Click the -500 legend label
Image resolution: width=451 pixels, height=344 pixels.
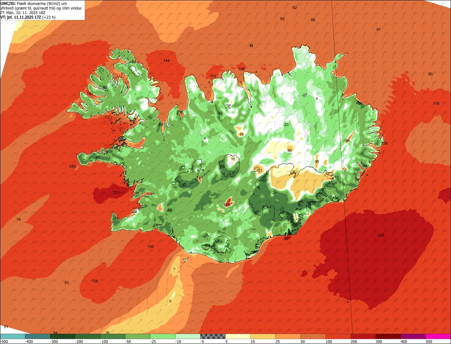(x=4, y=342)
